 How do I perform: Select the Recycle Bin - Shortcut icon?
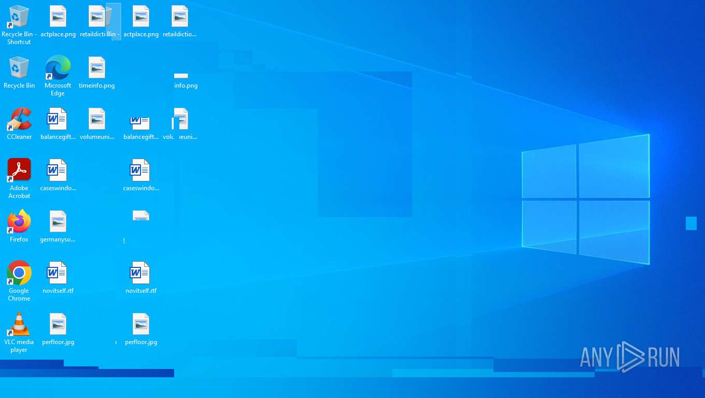pos(19,24)
